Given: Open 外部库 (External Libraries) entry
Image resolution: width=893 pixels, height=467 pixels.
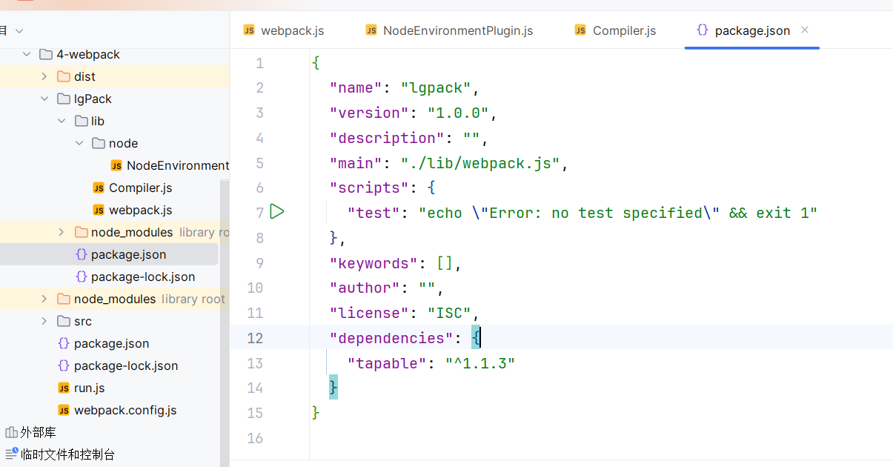Looking at the screenshot, I should 36,431.
